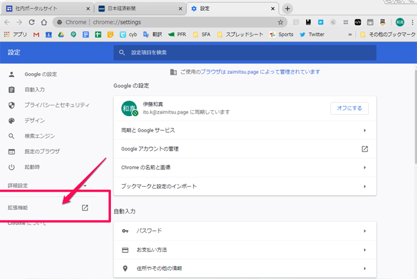Click the パスワード key icon row
Screen dimensions: 417x279
pyautogui.click(x=244, y=231)
